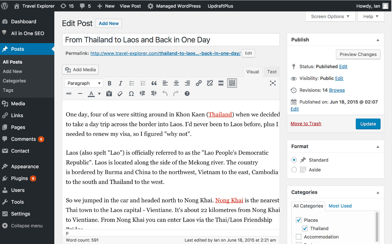Screen dimensions: 392x244
Task: Undo the last edit
Action: tap(165, 94)
